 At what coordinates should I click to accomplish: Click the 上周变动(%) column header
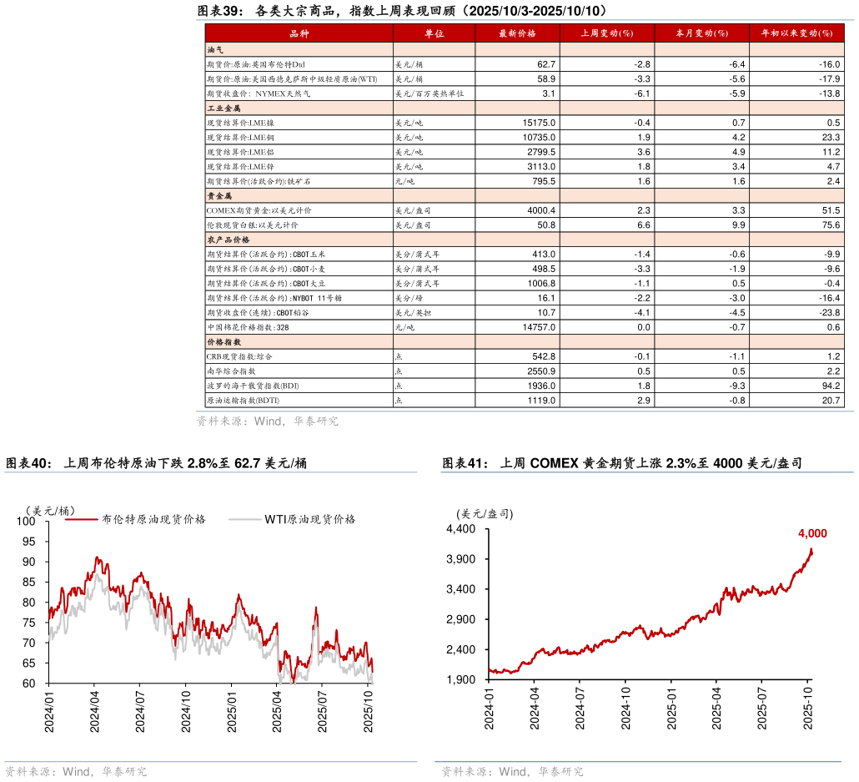tap(606, 33)
